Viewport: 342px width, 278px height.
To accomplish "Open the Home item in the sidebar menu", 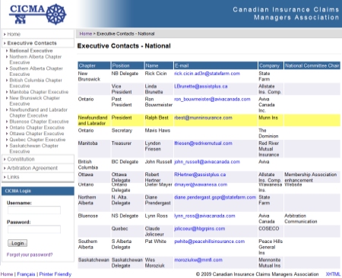I will click(x=14, y=34).
